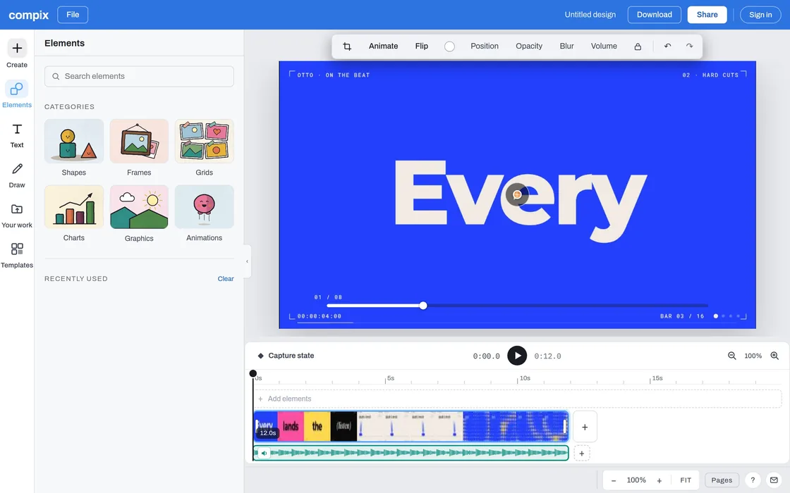Select the Elements sidebar tab

17,94
